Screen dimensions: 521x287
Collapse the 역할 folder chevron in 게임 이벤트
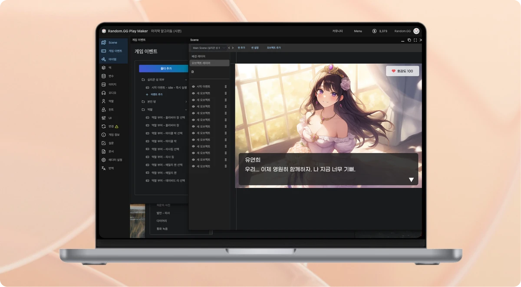(186, 110)
